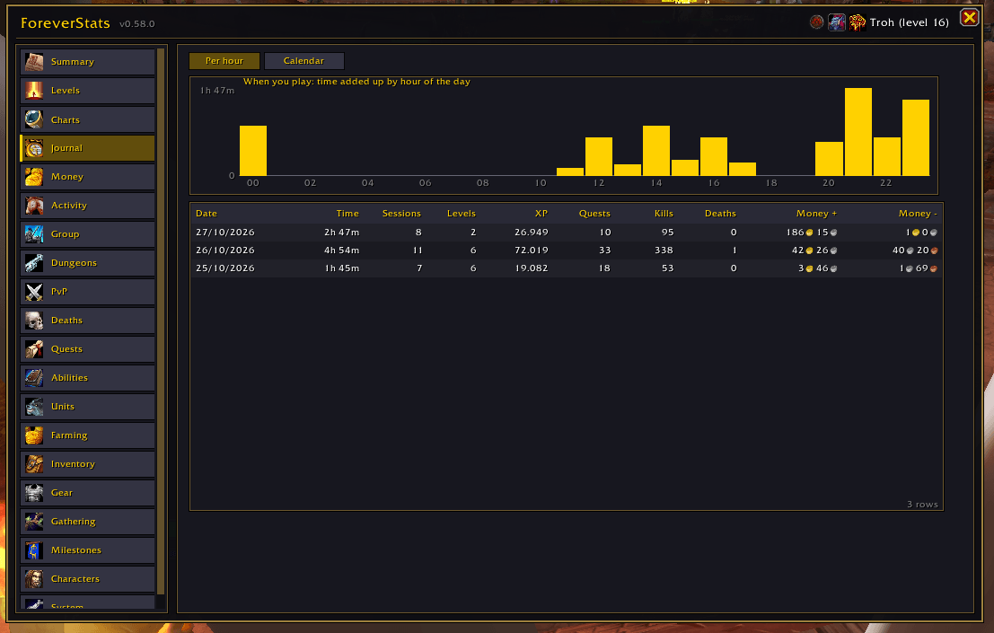The height and width of the screenshot is (633, 994).
Task: Sort by the Levels column header
Action: [461, 214]
